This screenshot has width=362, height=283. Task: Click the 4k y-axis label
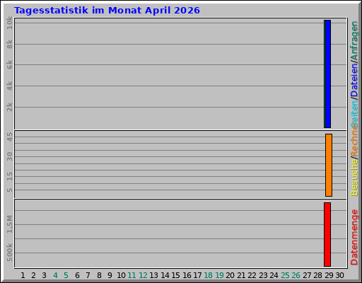[9, 86]
